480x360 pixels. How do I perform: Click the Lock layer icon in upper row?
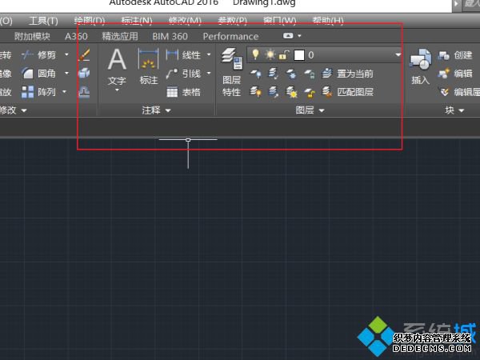pos(310,74)
